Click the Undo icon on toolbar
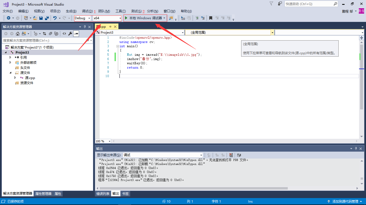This screenshot has width=366, height=205. point(55,18)
